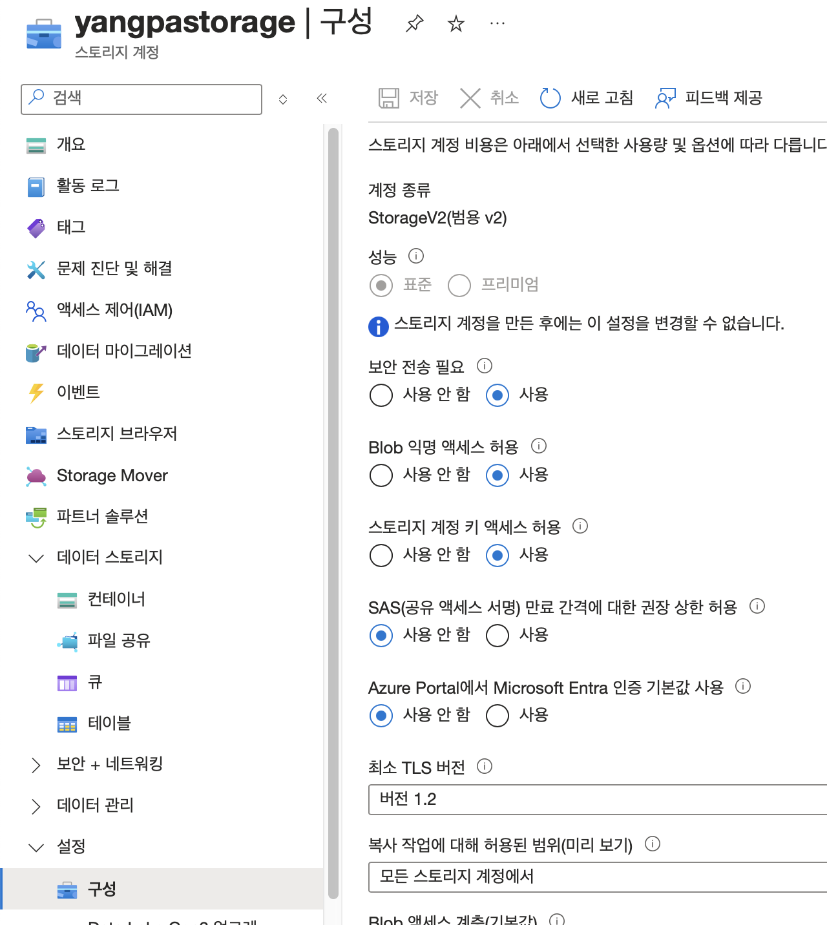Open 구성 menu item in sidebar
This screenshot has width=827, height=925.
(162, 889)
